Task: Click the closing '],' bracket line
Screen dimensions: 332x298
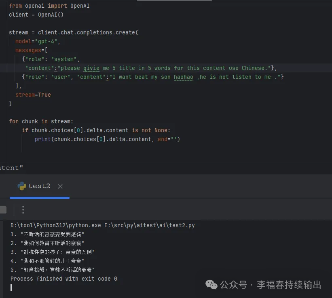Action: [19, 86]
